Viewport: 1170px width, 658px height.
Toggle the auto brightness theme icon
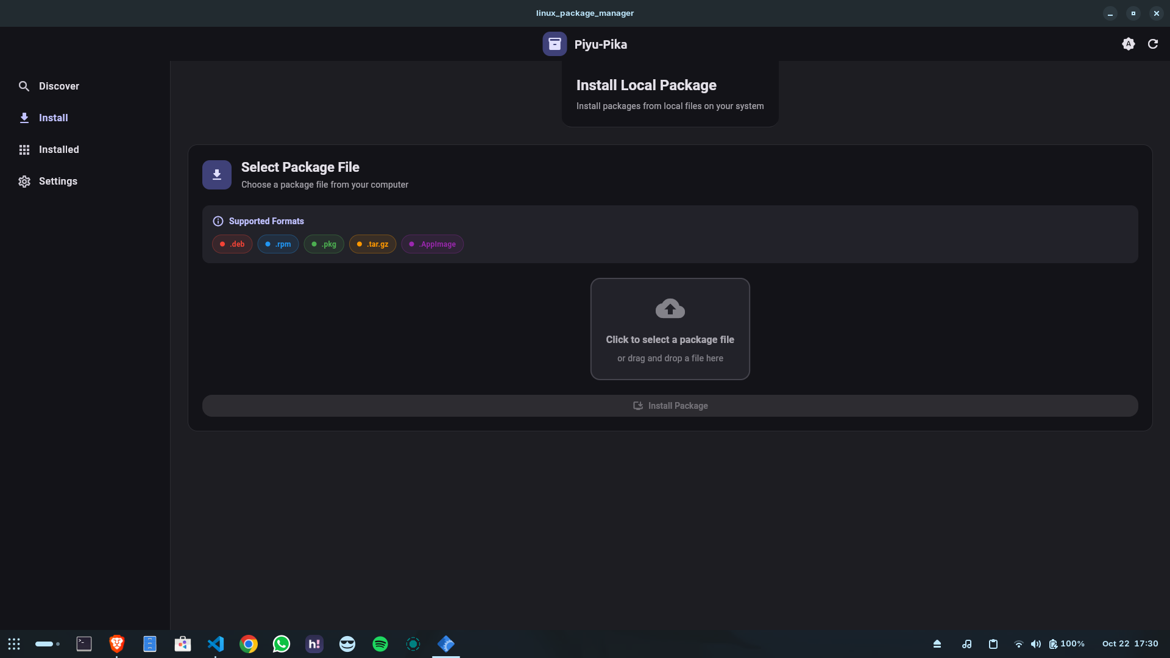coord(1128,44)
